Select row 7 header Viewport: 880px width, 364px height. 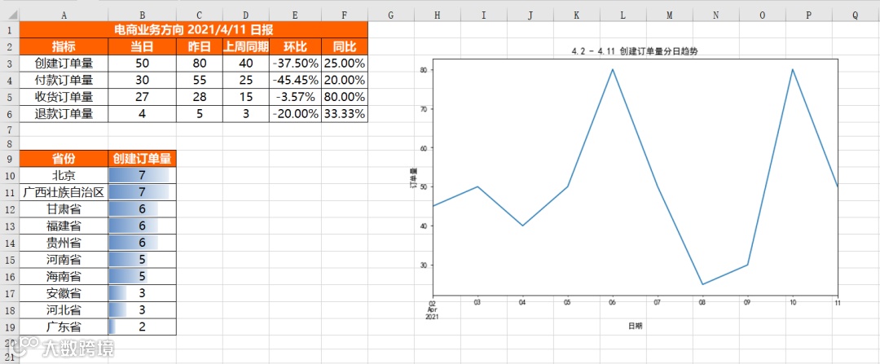pos(10,130)
